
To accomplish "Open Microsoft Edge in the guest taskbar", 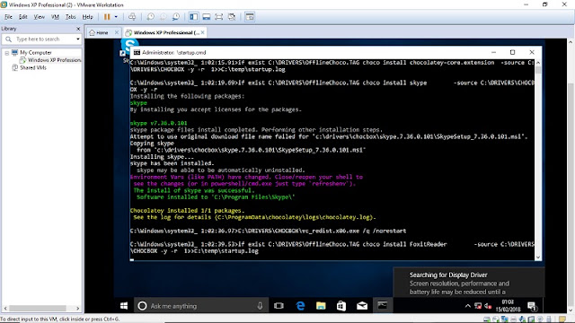I will pos(300,306).
